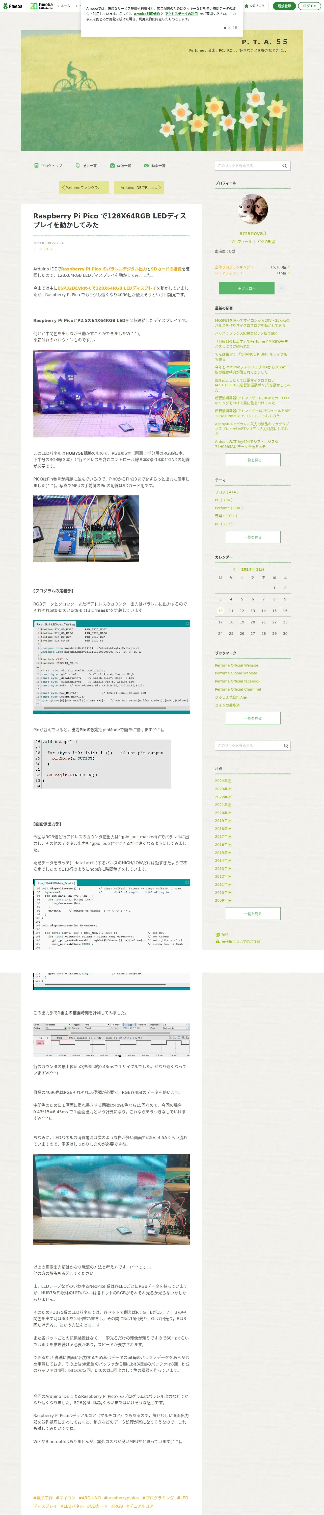Click 一覧を見る under ブックマーク
This screenshot has height=1515, width=324.
(253, 718)
